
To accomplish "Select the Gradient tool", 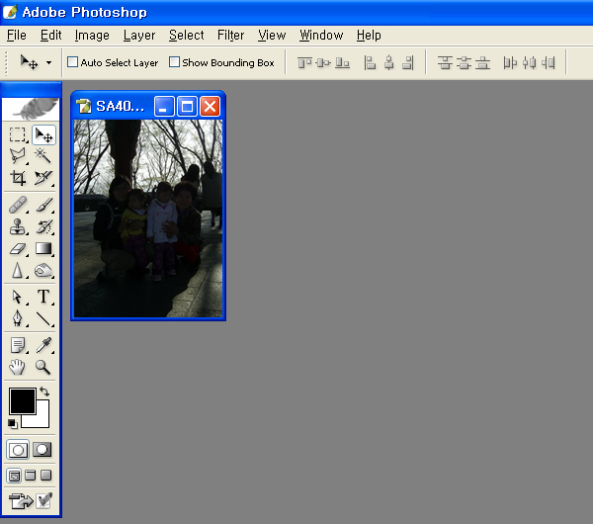I will tap(43, 248).
